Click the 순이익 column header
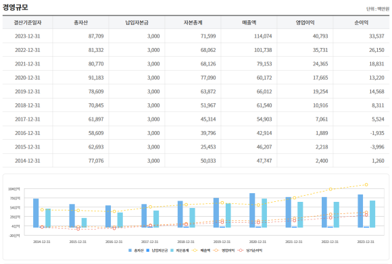Viewport: 392px width, 264px height. pyautogui.click(x=362, y=22)
